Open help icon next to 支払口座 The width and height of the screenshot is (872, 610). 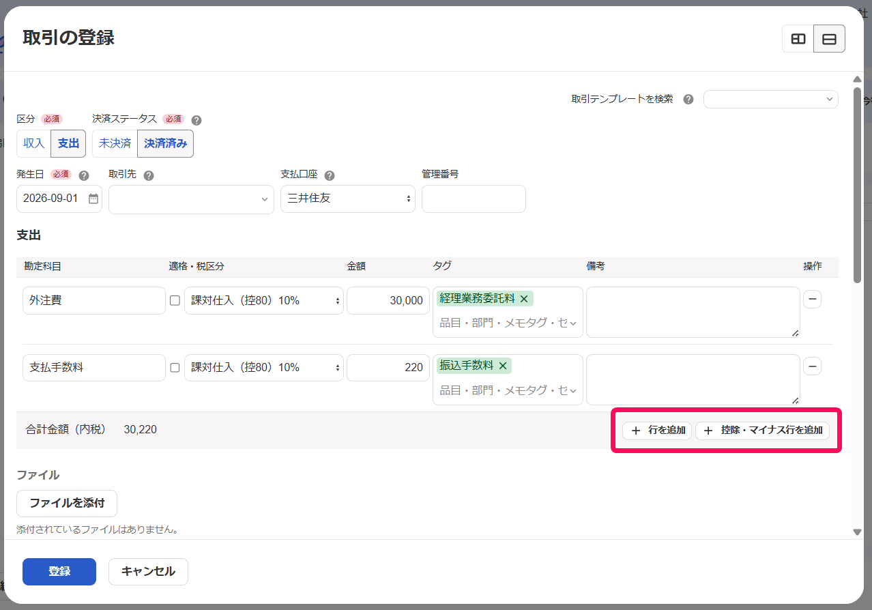pyautogui.click(x=330, y=175)
